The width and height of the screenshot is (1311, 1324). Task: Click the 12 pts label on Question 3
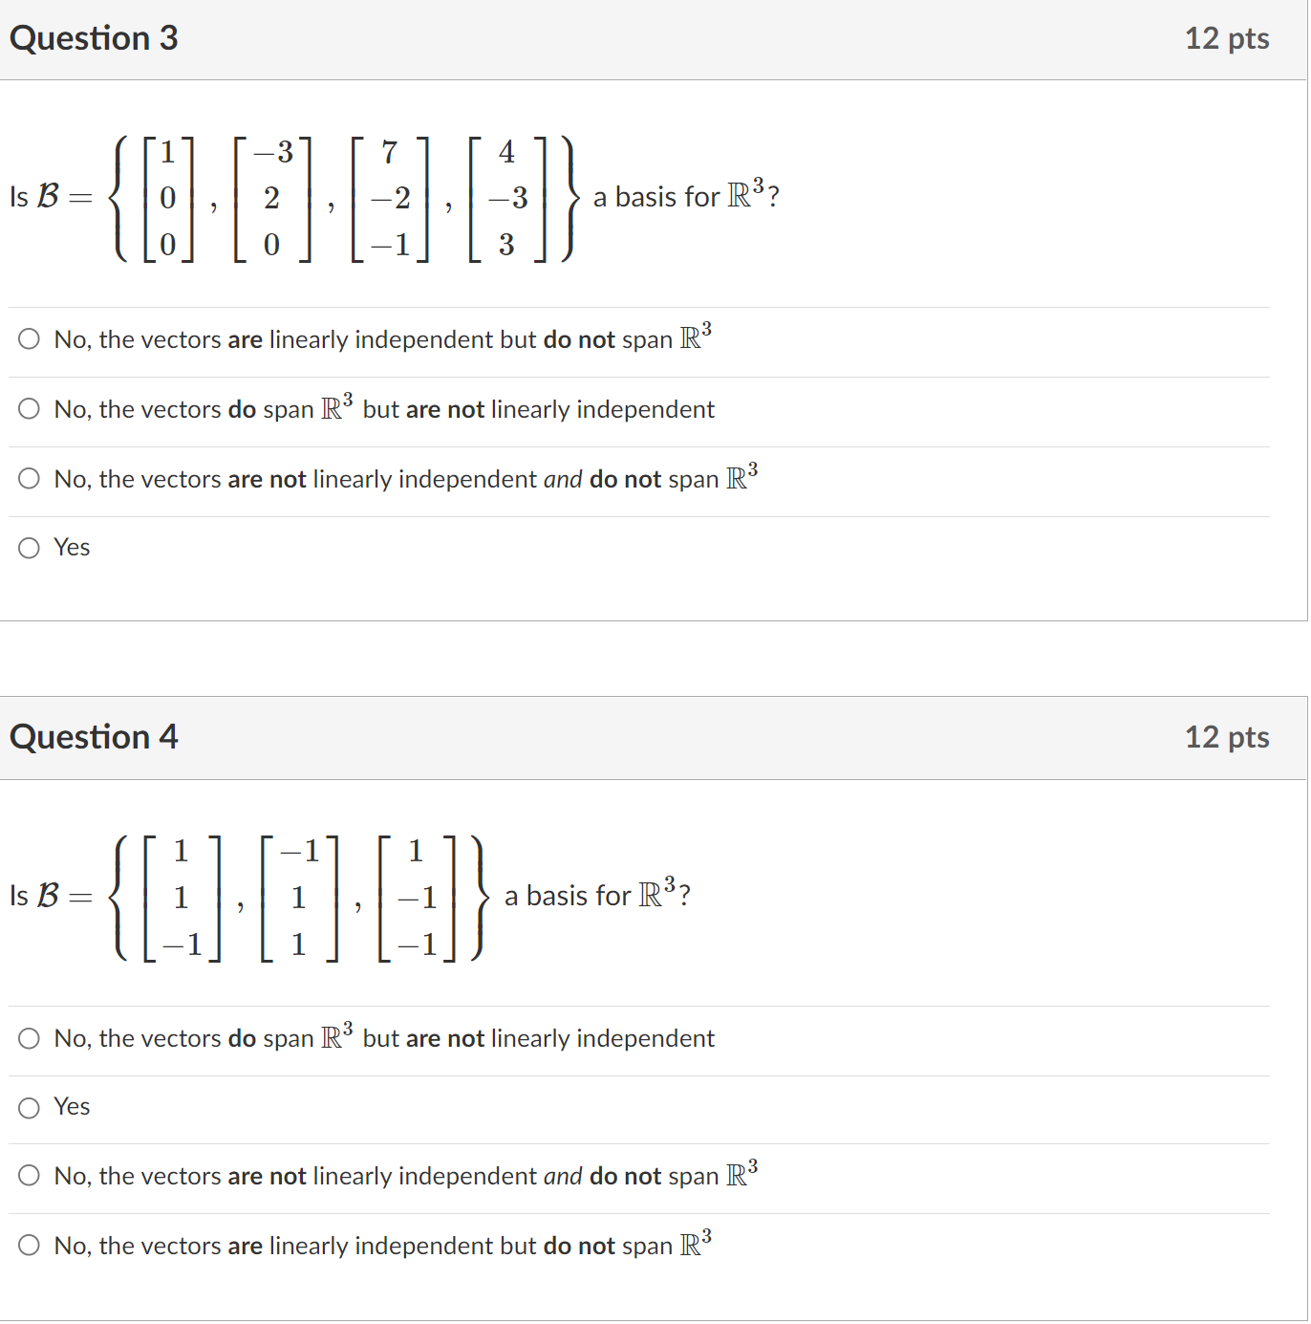pyautogui.click(x=1227, y=38)
